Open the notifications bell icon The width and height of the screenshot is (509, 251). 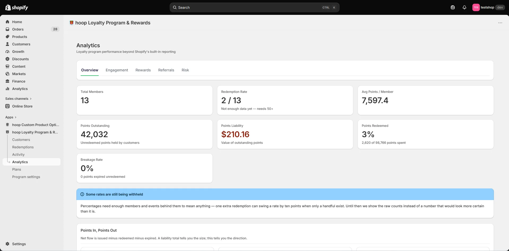tap(464, 7)
